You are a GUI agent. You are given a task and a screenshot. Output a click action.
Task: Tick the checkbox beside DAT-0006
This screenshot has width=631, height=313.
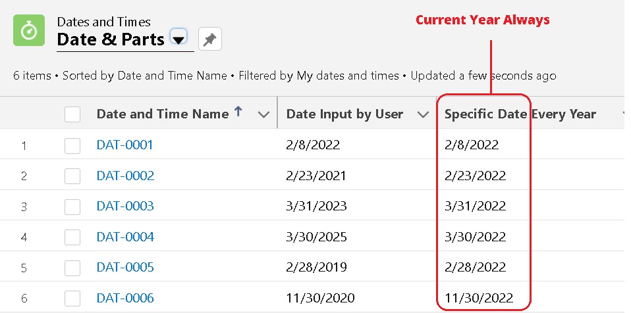(72, 299)
